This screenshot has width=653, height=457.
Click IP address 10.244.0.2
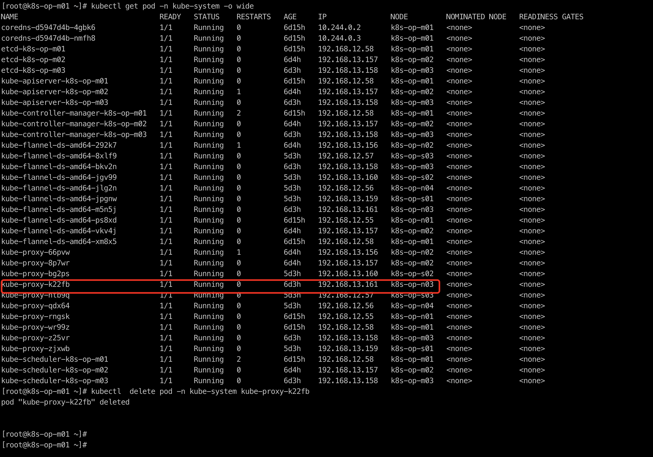pos(339,28)
